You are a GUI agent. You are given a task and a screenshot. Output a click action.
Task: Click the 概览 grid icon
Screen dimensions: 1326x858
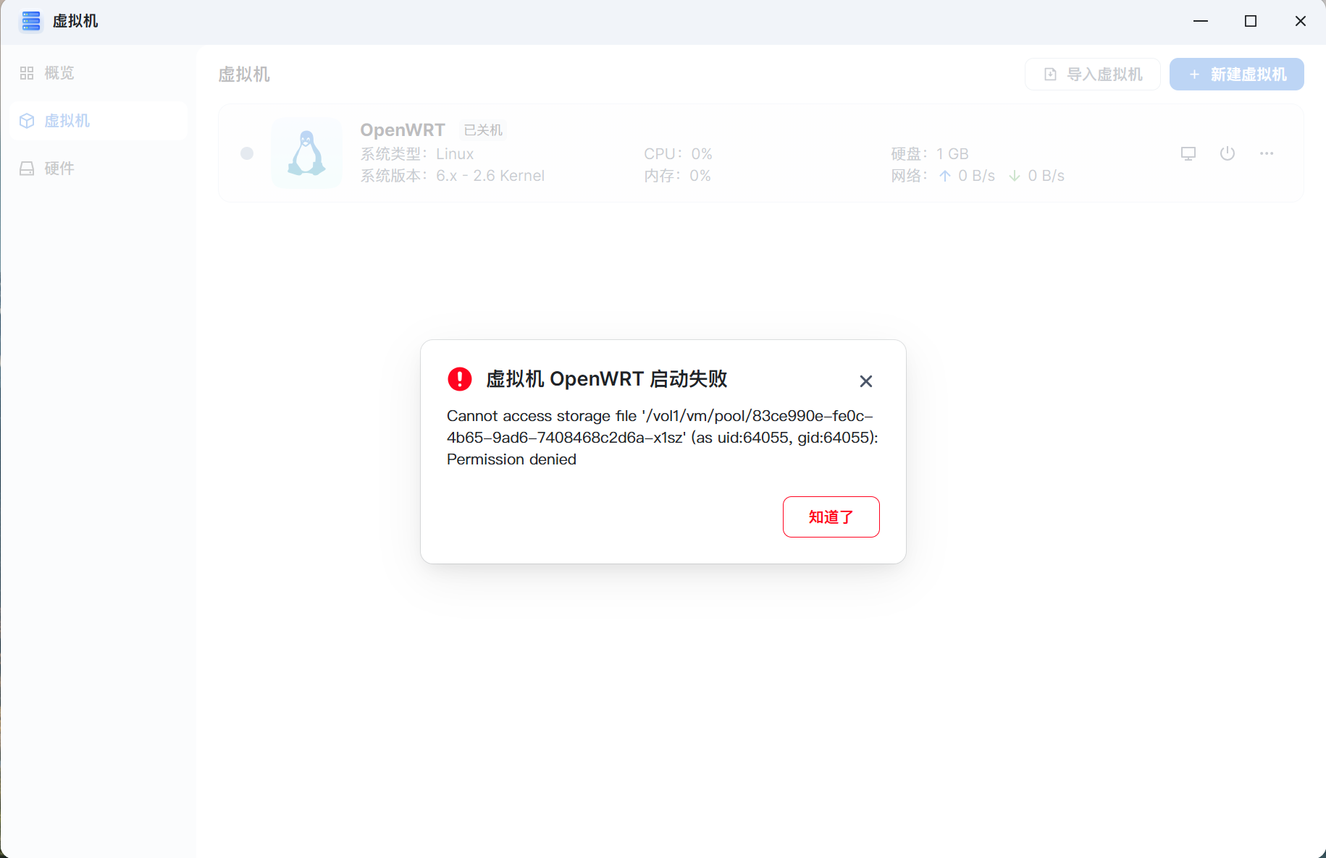pos(27,73)
